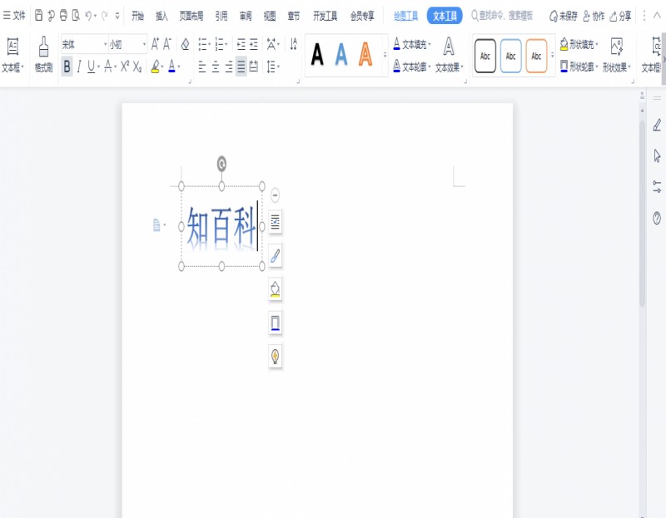Open the font size dropdown (小初)

[144, 44]
